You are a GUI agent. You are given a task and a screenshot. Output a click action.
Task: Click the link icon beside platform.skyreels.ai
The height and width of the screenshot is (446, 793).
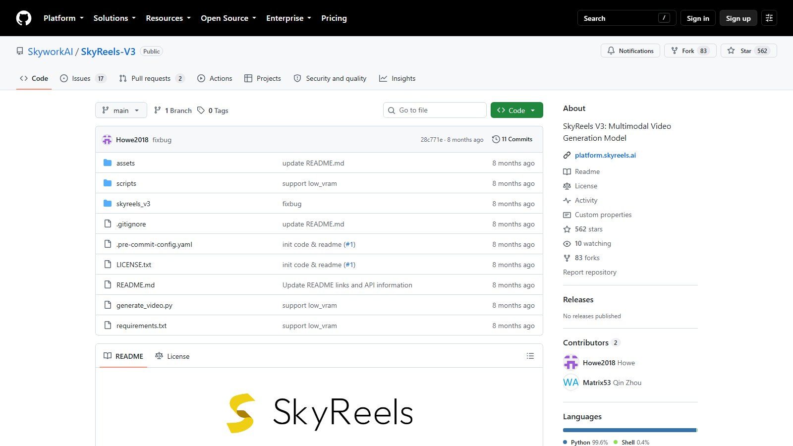pyautogui.click(x=567, y=155)
